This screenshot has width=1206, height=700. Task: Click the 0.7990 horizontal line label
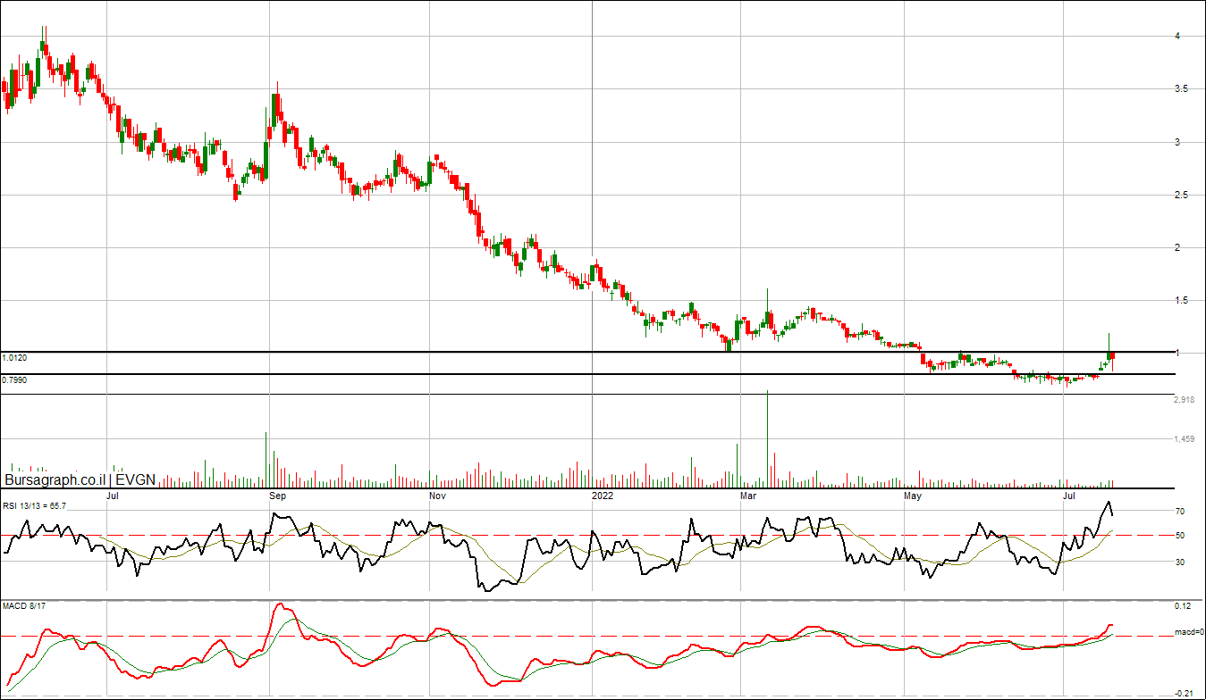coord(14,380)
